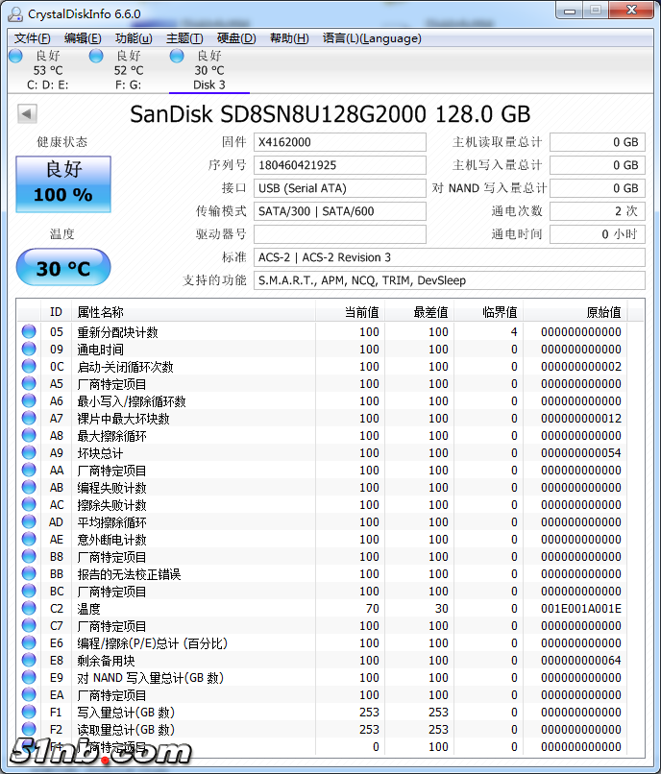
Task: Open the 功能(u) menu
Action: pos(134,38)
